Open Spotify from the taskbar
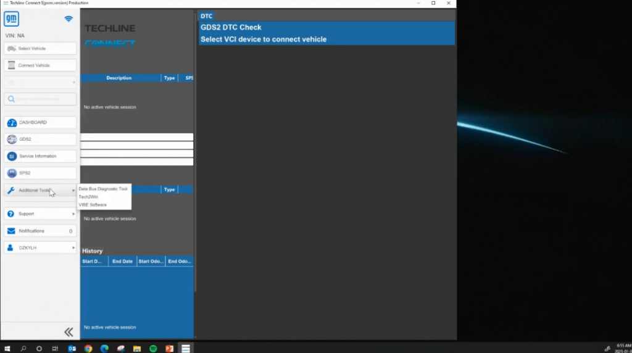Screen dimensions: 632x353 (x=153, y=349)
